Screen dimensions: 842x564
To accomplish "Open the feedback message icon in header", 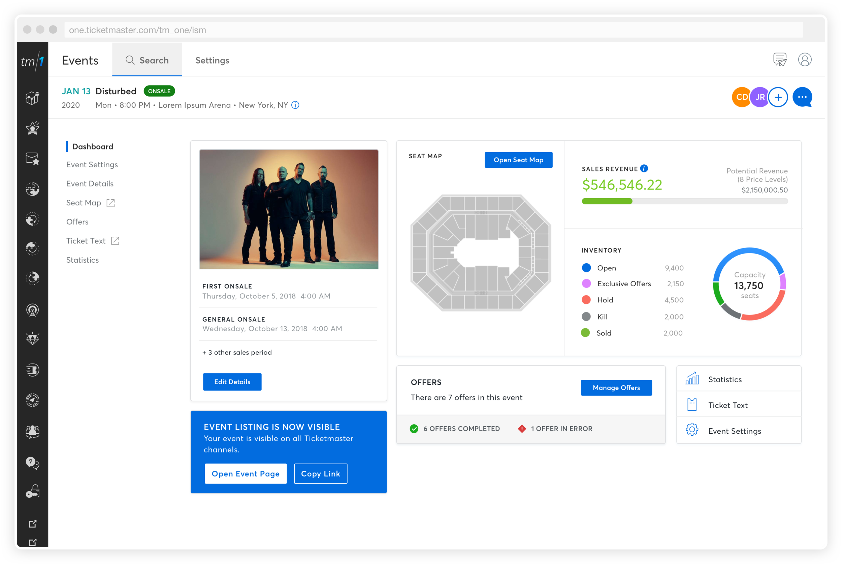I will click(x=780, y=60).
